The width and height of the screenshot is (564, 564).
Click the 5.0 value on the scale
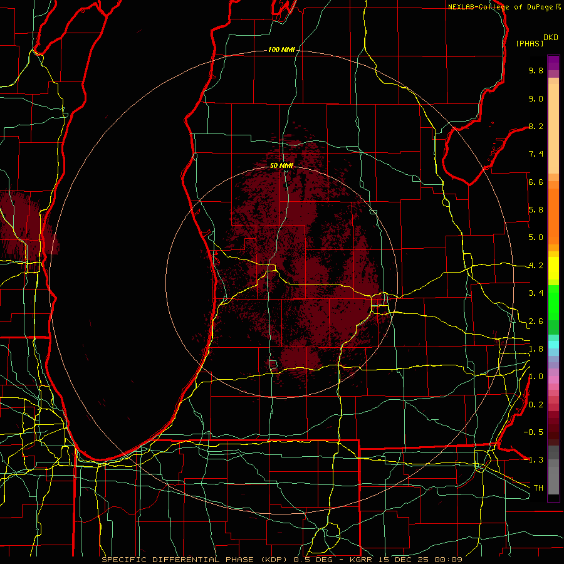[x=536, y=238]
